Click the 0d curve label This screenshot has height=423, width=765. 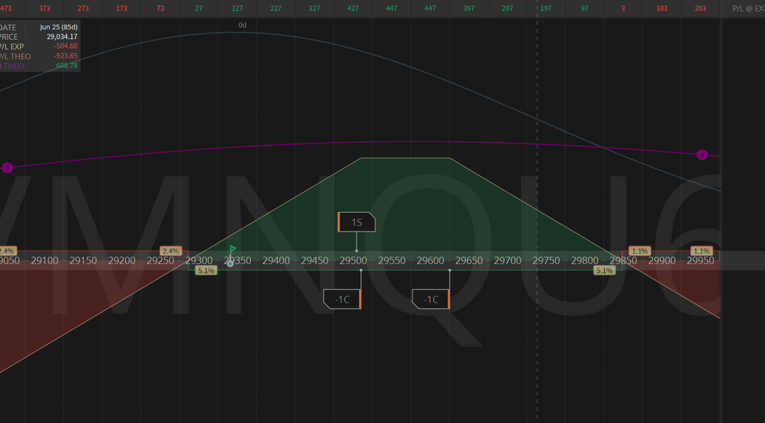click(x=242, y=25)
